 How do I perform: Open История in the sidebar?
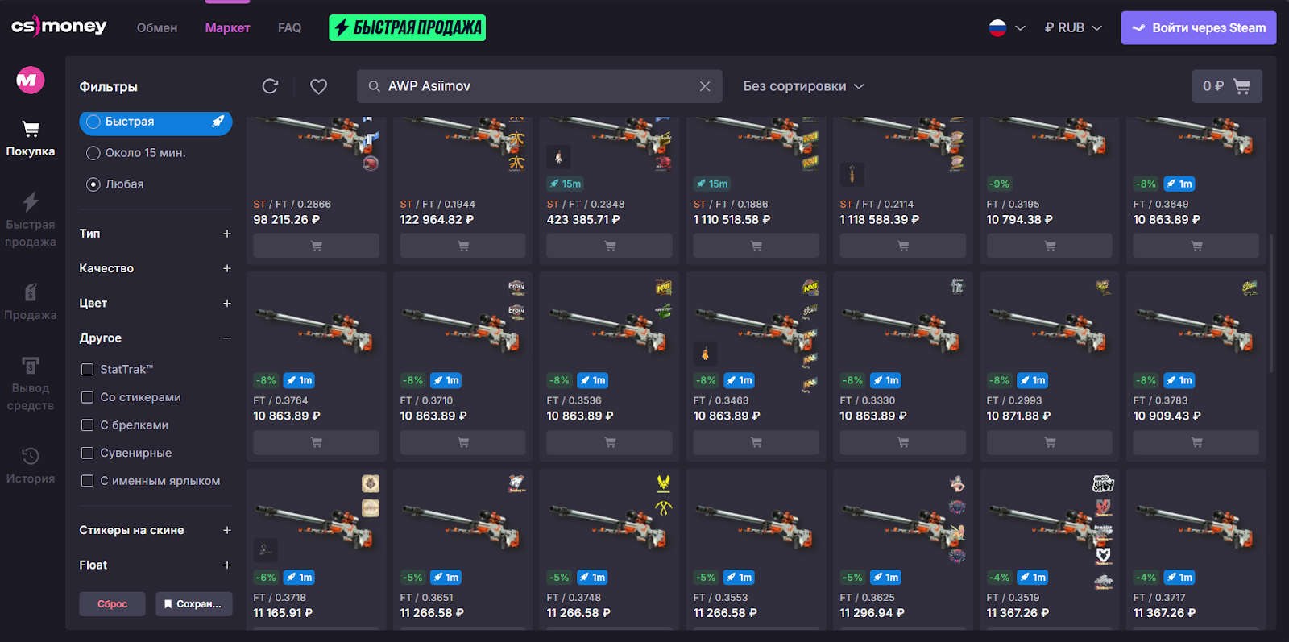pyautogui.click(x=31, y=466)
